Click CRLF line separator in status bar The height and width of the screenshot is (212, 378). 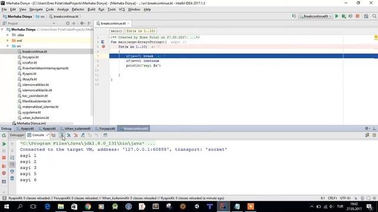[332, 198]
